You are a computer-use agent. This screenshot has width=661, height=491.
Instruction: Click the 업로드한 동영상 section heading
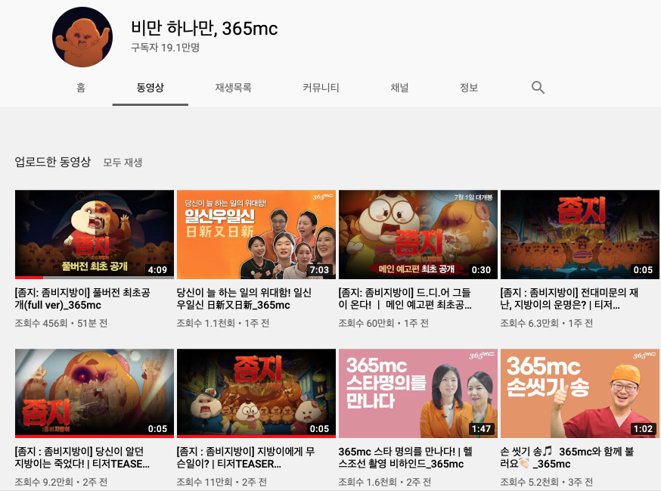(x=53, y=162)
